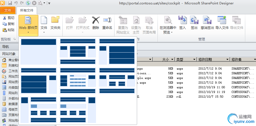Click 复制 (Copy) button
The image size is (256, 126).
pyautogui.click(x=9, y=24)
